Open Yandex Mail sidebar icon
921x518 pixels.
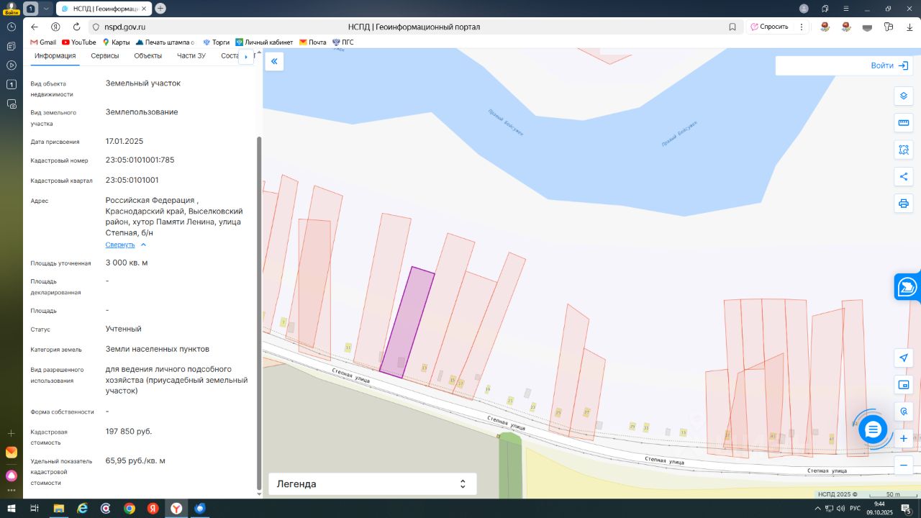point(12,452)
